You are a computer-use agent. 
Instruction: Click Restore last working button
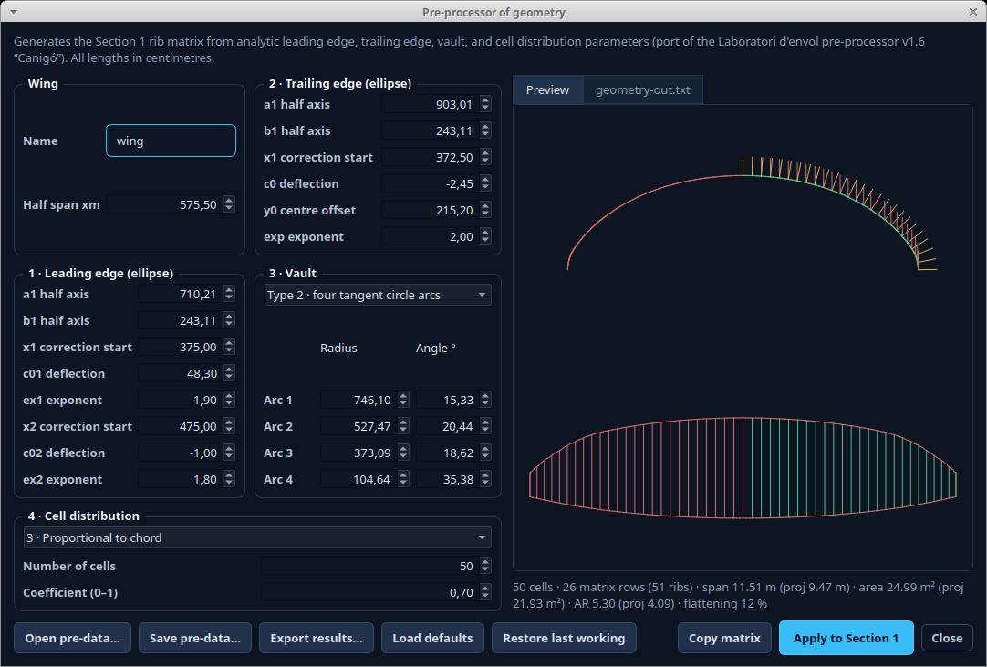[x=564, y=638]
